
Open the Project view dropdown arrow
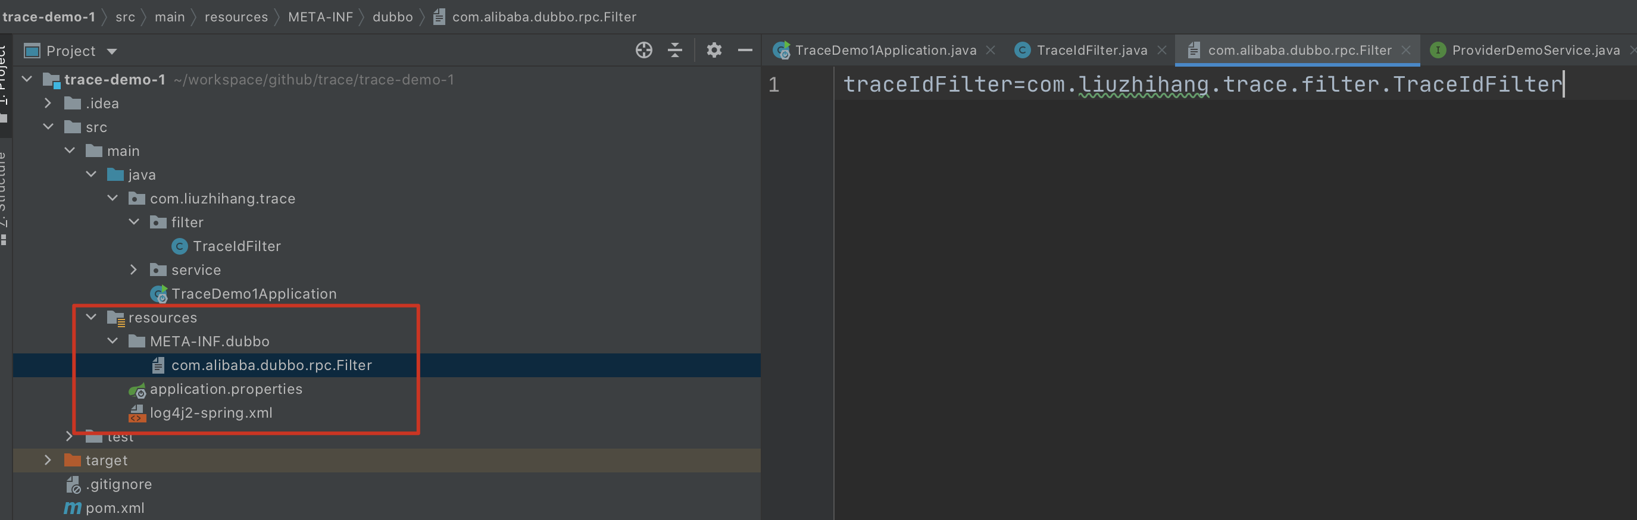[x=112, y=51]
